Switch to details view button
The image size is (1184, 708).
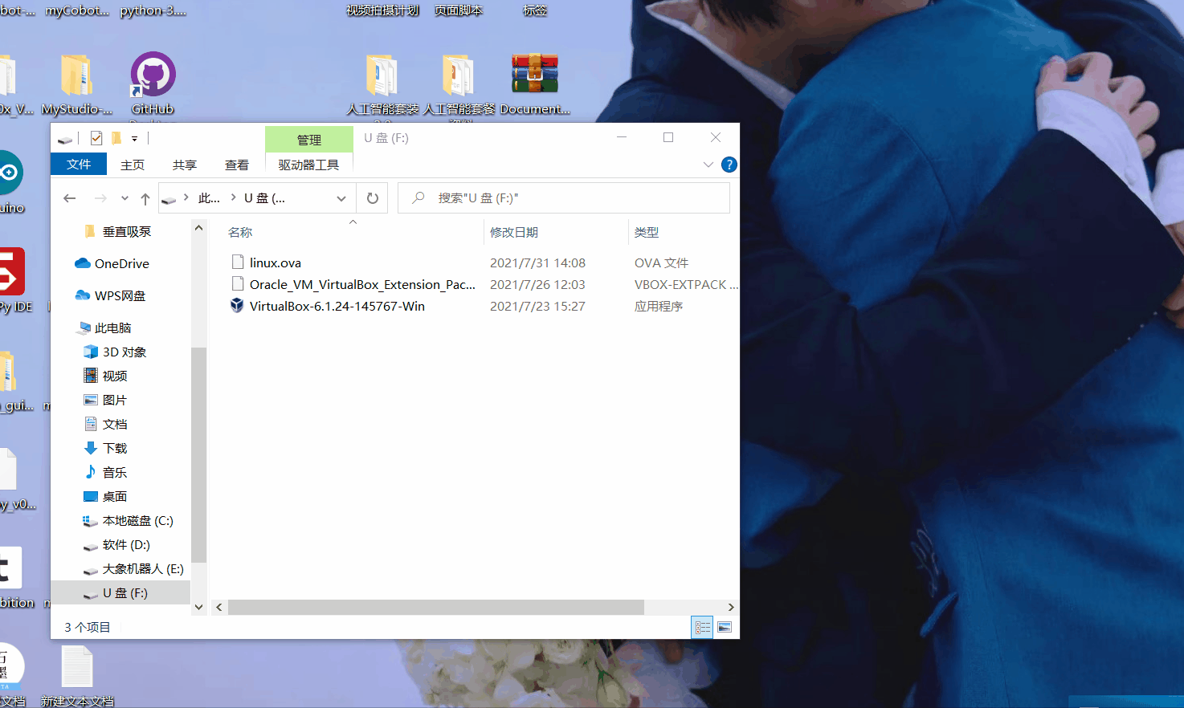(x=702, y=627)
